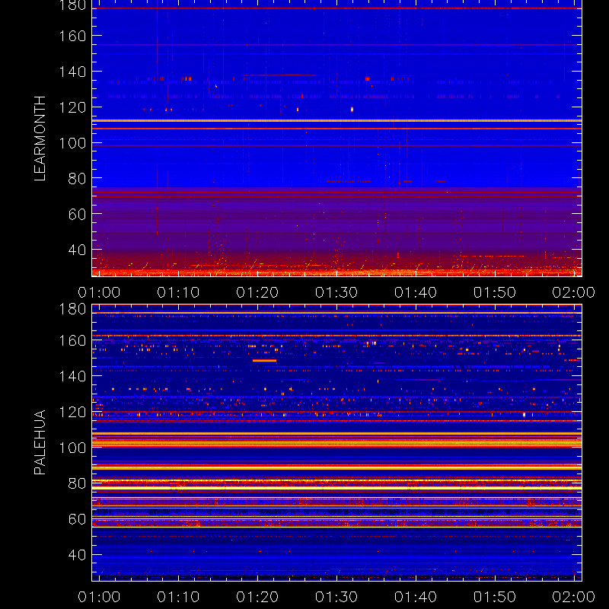Click the 01:40 time label under Learmonth plot

pos(416,292)
